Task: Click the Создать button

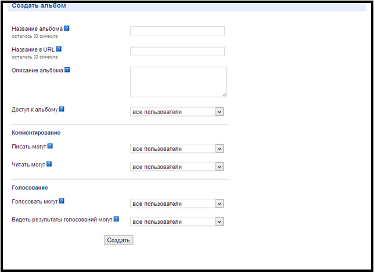Action: 118,240
